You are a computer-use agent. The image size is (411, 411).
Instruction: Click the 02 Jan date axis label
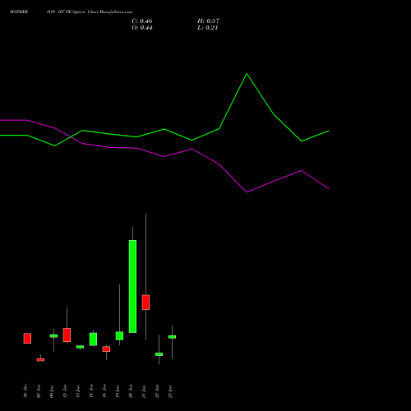[x=39, y=391]
